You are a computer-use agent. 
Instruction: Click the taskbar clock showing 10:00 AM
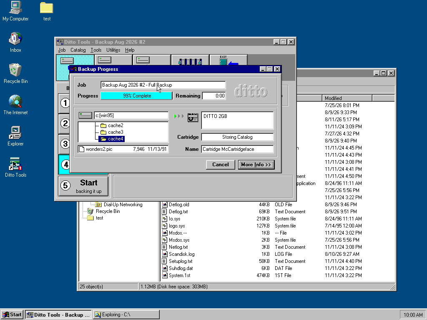(413, 315)
